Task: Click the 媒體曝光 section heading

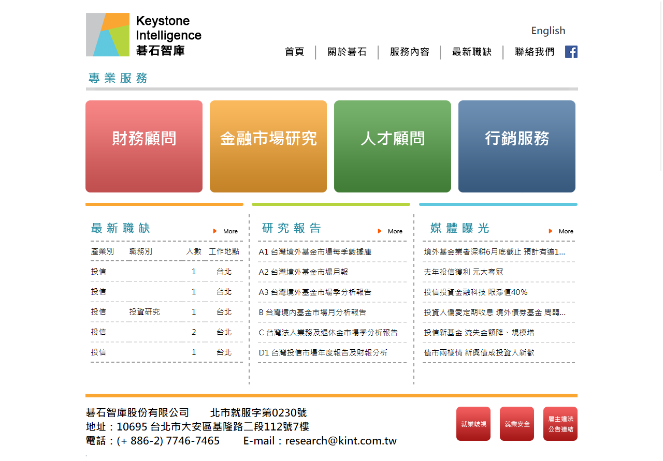Action: click(x=460, y=228)
